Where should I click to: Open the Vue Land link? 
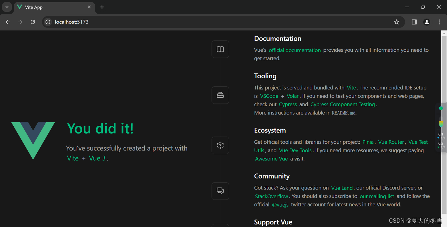coord(342,188)
